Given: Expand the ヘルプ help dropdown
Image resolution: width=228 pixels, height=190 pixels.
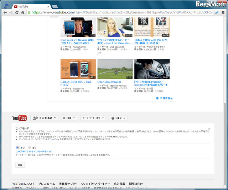Looking at the screenshot, I should coord(118,118).
